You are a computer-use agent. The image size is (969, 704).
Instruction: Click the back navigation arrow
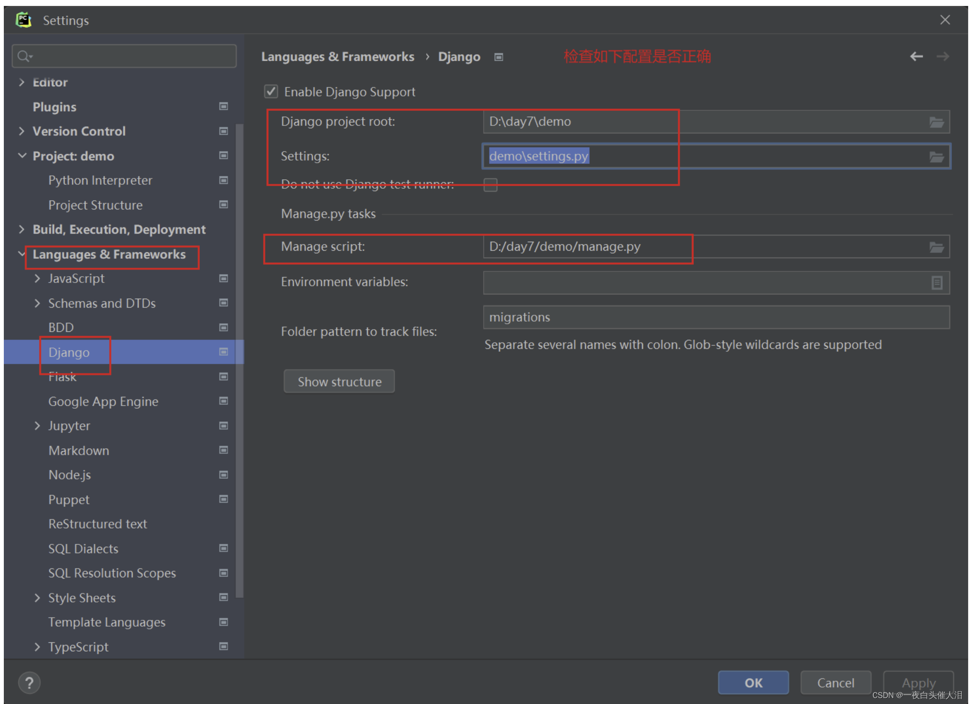pyautogui.click(x=916, y=57)
